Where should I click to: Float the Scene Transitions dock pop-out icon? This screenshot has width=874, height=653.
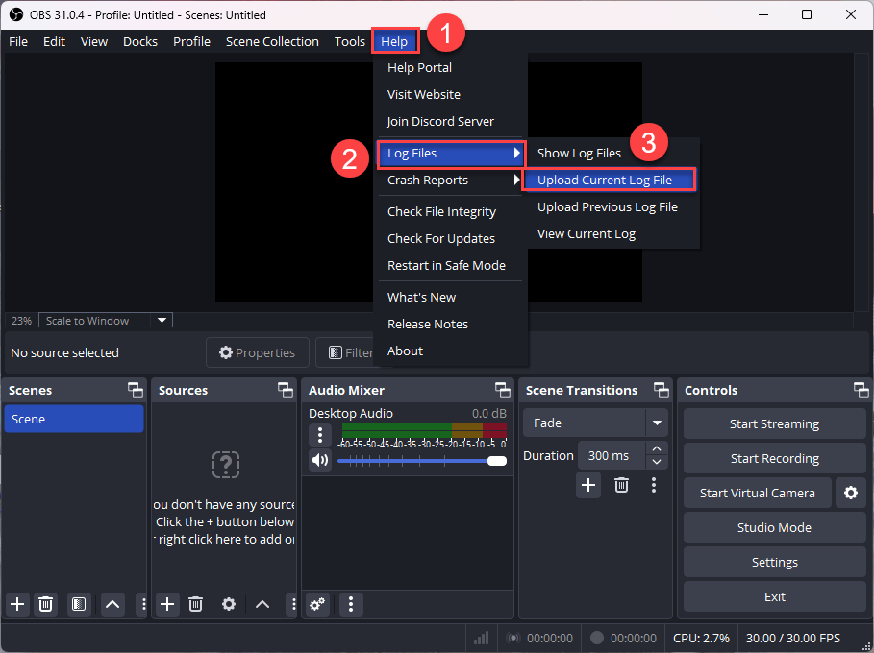click(x=662, y=390)
